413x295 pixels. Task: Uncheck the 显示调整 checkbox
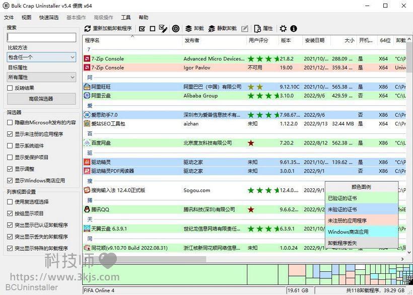tap(10, 169)
